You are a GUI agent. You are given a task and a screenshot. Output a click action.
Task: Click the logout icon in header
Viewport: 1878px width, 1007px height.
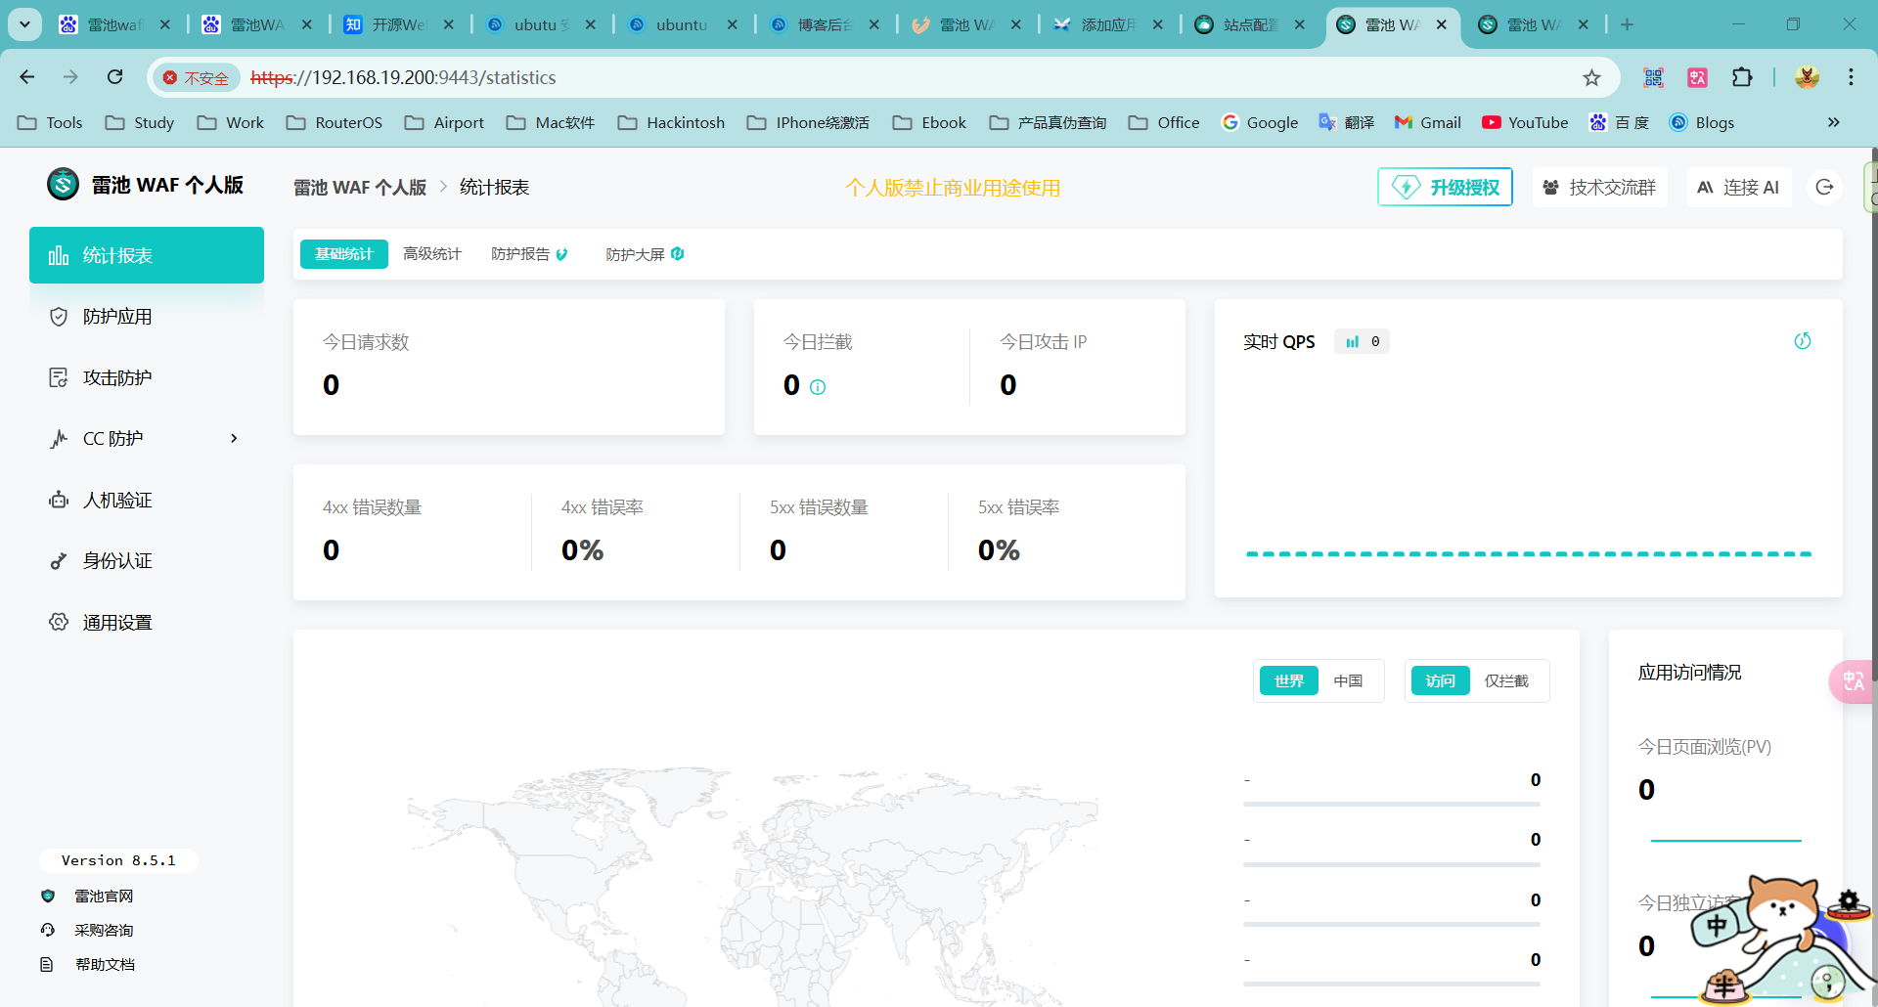1824,187
